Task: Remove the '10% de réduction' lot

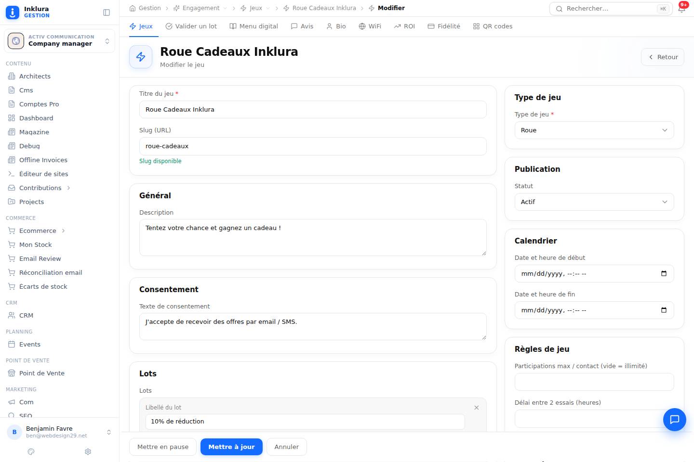Action: (x=476, y=408)
